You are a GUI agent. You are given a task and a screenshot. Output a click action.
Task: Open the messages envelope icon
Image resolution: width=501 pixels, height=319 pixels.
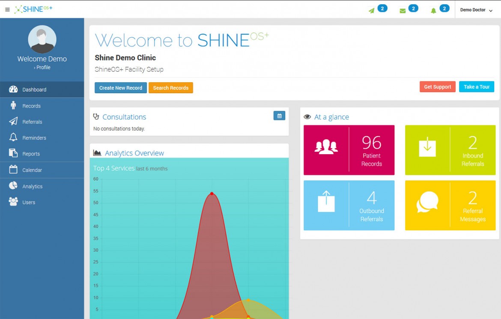click(x=403, y=11)
